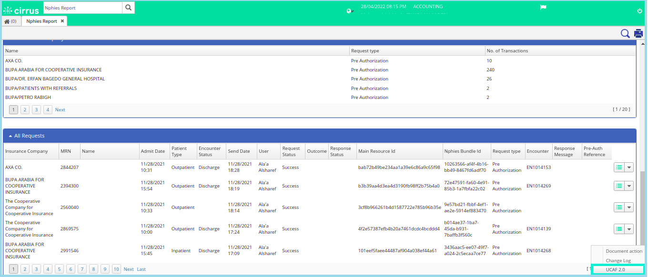Click the search magnifier icon in top search box

(x=128, y=8)
